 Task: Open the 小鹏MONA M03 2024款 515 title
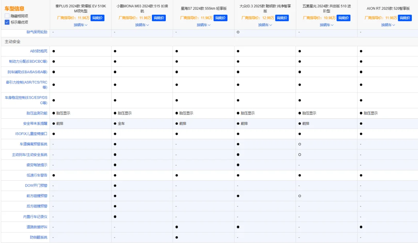(x=142, y=8)
